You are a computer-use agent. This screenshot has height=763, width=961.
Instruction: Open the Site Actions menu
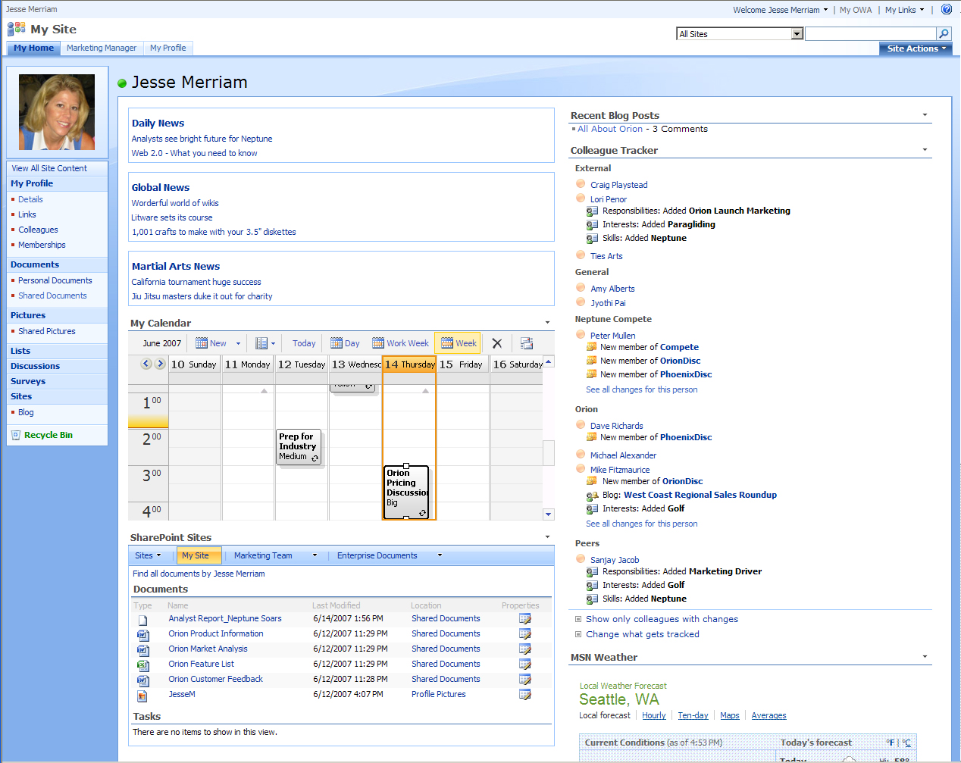pos(916,48)
